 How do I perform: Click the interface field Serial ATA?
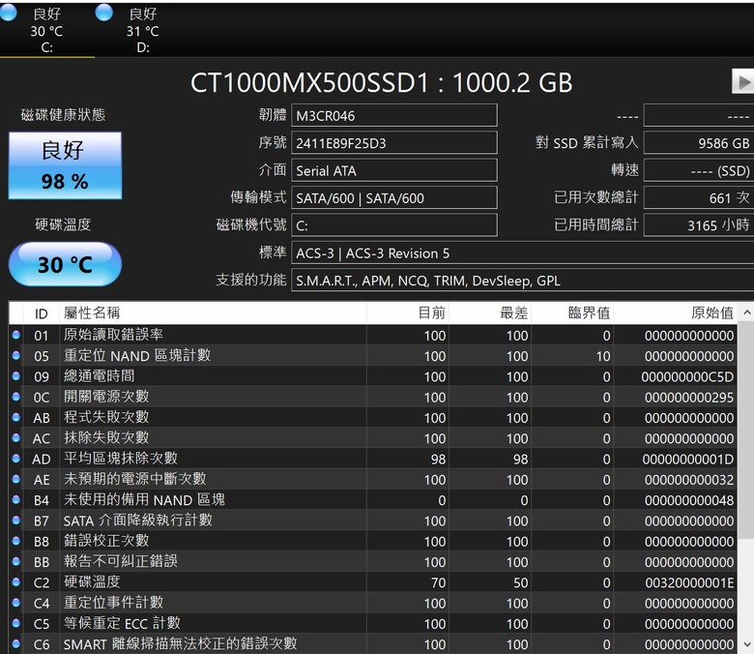click(x=394, y=171)
